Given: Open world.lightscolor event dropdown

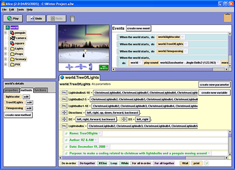Looking at the screenshot, I should point(183,37).
